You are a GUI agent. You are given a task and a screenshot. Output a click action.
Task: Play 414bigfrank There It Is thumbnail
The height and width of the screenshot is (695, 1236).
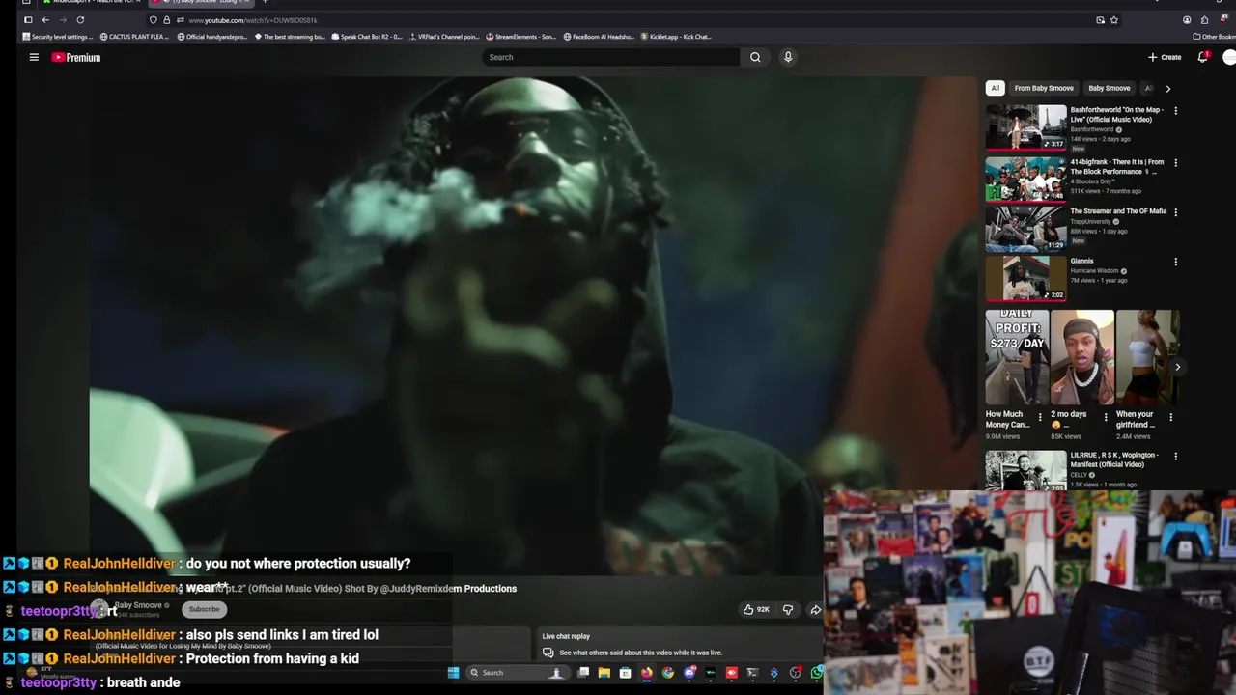coord(1025,180)
